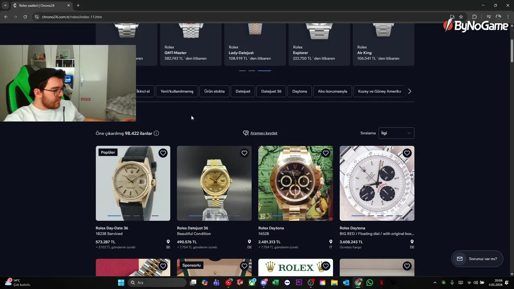Select the Yeni/kullanılmamış filter chip
Image resolution: width=514 pixels, height=289 pixels.
click(177, 91)
